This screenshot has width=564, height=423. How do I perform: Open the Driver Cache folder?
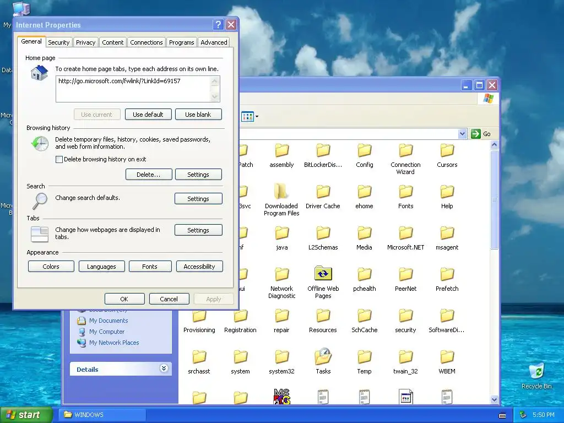click(x=323, y=197)
